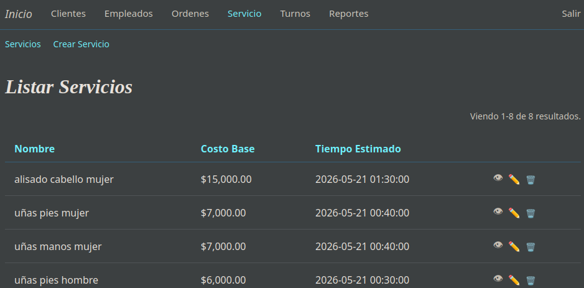Image resolution: width=584 pixels, height=288 pixels.
Task: Sort table by Costo Base column
Action: click(x=228, y=149)
